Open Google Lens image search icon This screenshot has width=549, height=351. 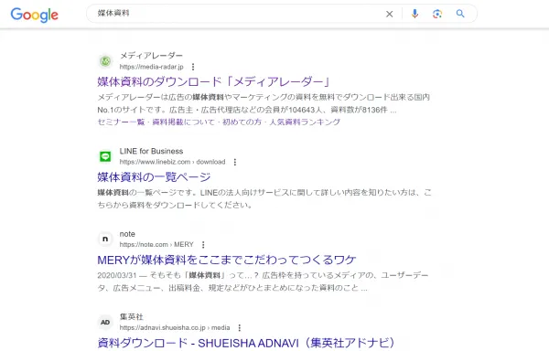(437, 14)
